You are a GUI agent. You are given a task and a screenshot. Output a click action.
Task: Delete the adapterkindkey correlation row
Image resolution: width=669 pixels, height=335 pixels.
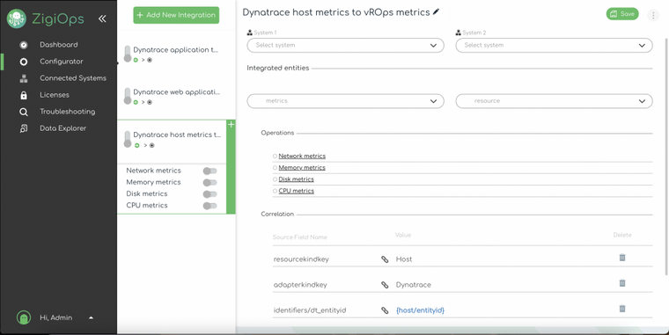point(622,283)
